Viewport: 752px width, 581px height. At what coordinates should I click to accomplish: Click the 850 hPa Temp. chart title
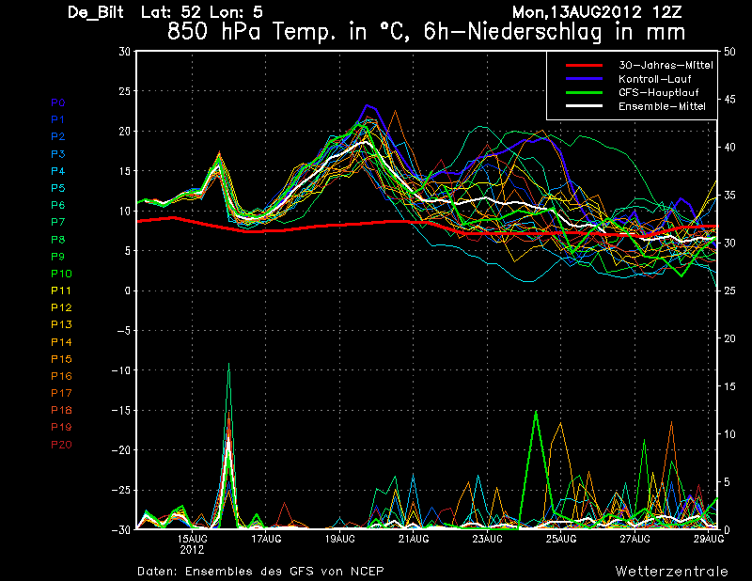426,32
